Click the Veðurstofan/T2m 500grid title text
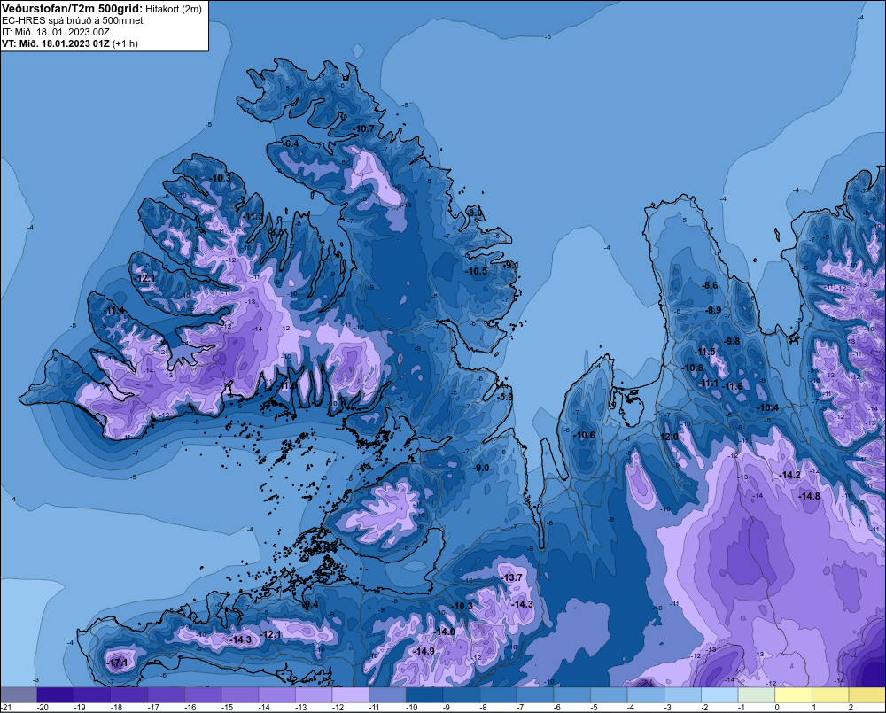This screenshot has height=713, width=886. (x=71, y=9)
